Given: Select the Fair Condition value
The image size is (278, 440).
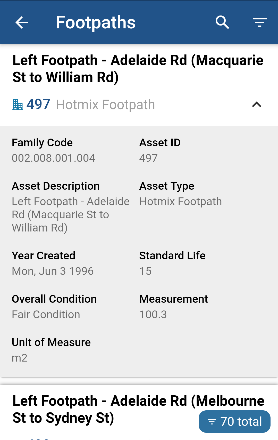Looking at the screenshot, I should (x=46, y=314).
